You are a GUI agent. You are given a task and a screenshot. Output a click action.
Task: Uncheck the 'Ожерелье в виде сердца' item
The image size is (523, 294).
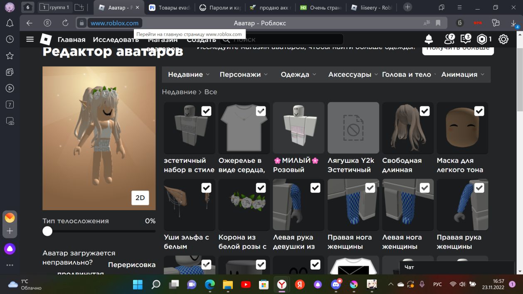click(x=261, y=111)
